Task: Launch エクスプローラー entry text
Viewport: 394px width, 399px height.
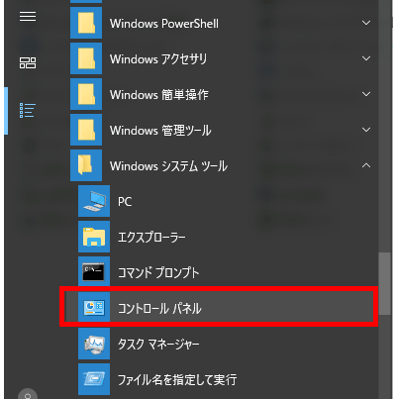Action: (x=151, y=238)
